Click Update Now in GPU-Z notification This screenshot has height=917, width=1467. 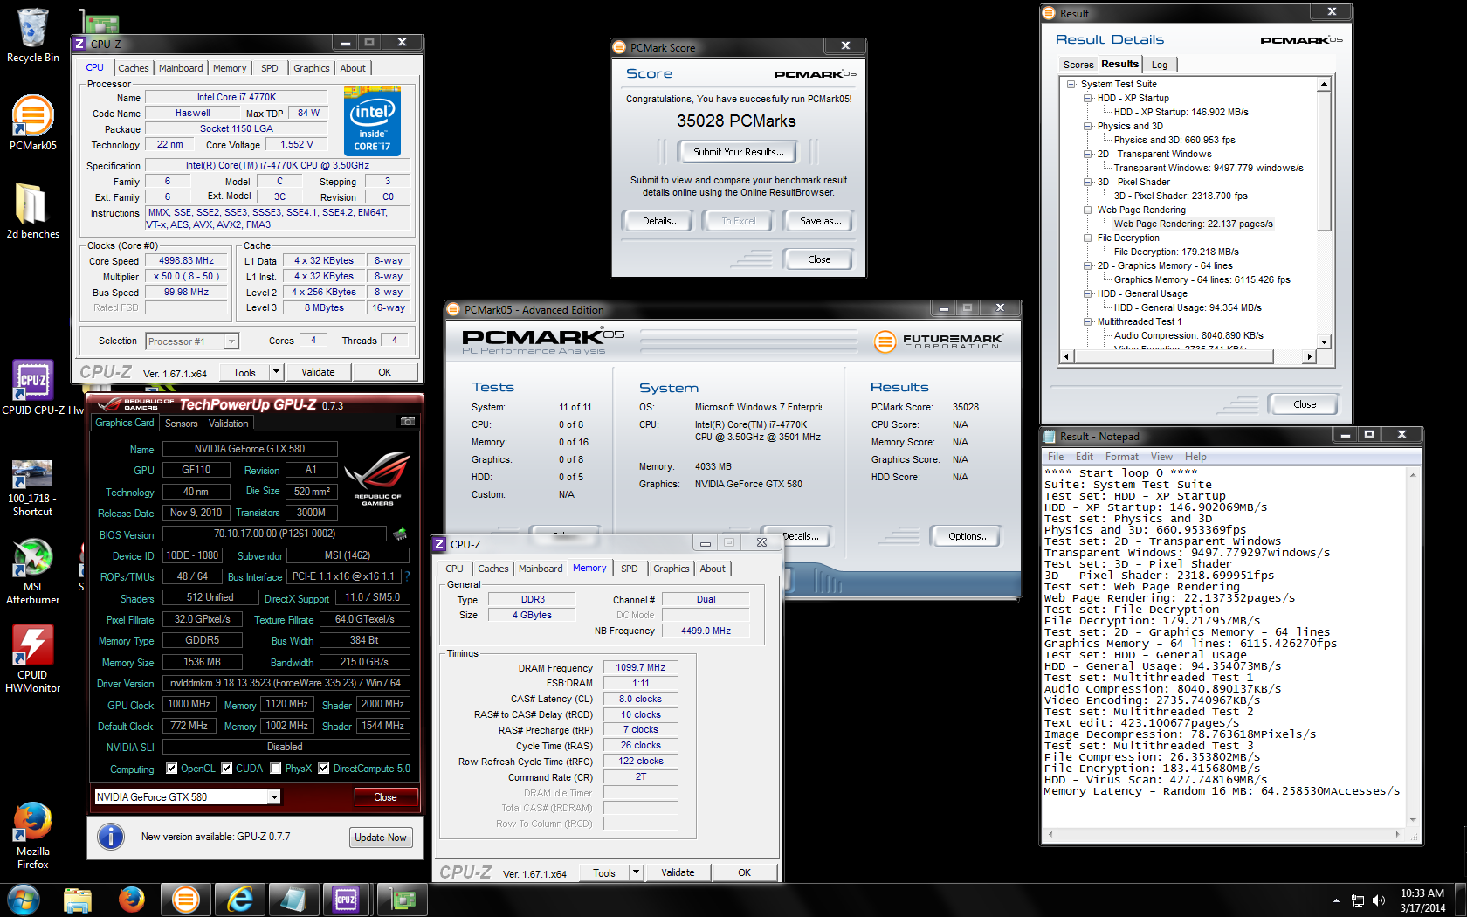point(381,838)
